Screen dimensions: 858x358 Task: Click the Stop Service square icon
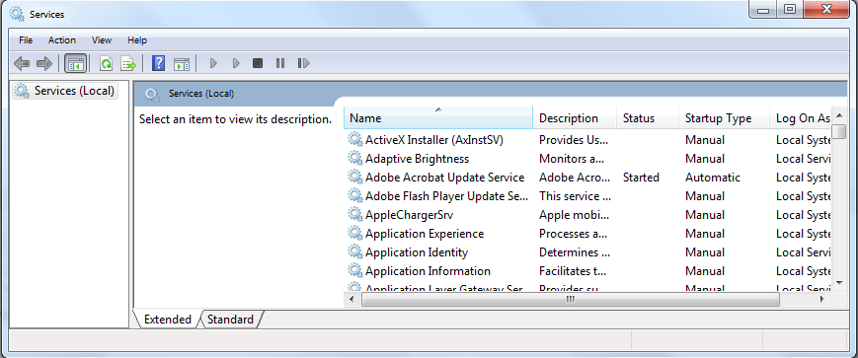(258, 63)
